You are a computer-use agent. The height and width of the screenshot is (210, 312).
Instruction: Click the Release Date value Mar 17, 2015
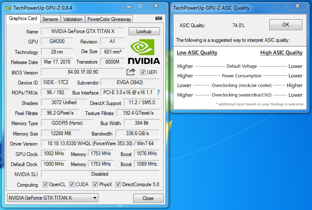(x=57, y=62)
